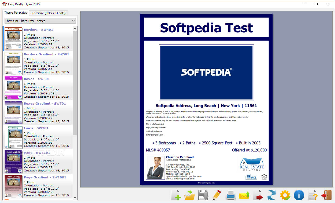Open settings via orange gear icon

[x=285, y=195]
